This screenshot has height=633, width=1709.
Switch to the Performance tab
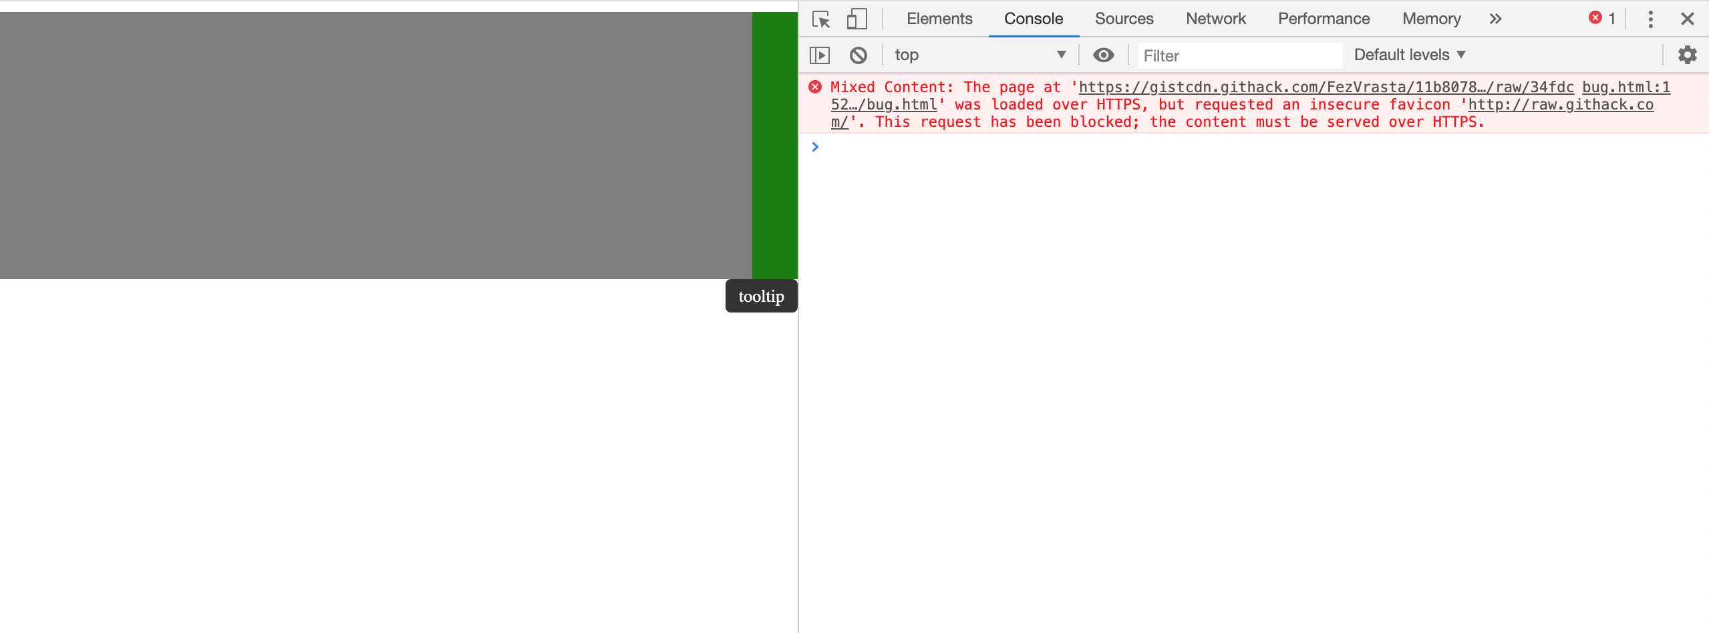coord(1324,19)
